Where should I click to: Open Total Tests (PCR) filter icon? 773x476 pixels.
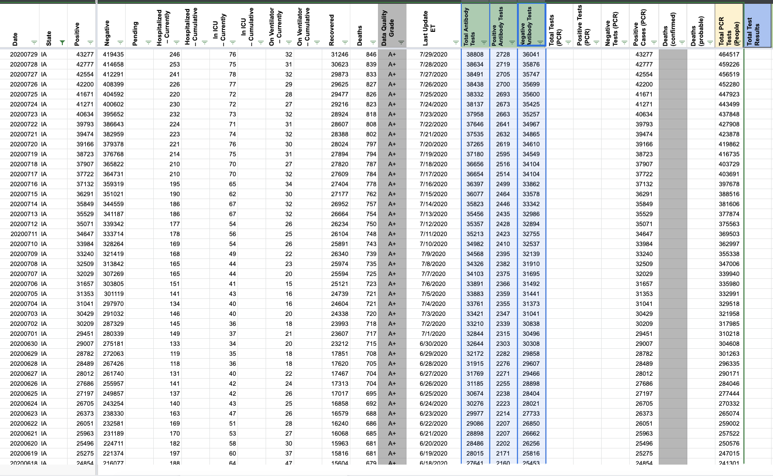(x=568, y=42)
